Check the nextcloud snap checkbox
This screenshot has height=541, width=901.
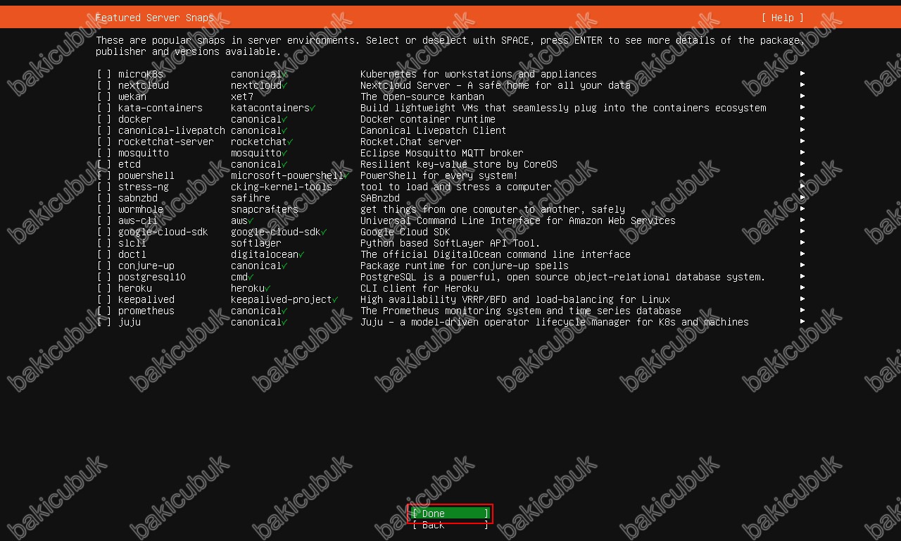click(104, 85)
